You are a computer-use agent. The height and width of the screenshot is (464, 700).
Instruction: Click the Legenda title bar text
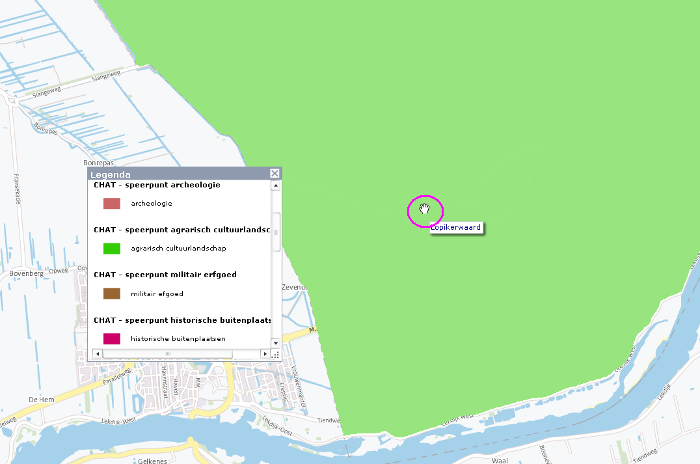tap(110, 174)
